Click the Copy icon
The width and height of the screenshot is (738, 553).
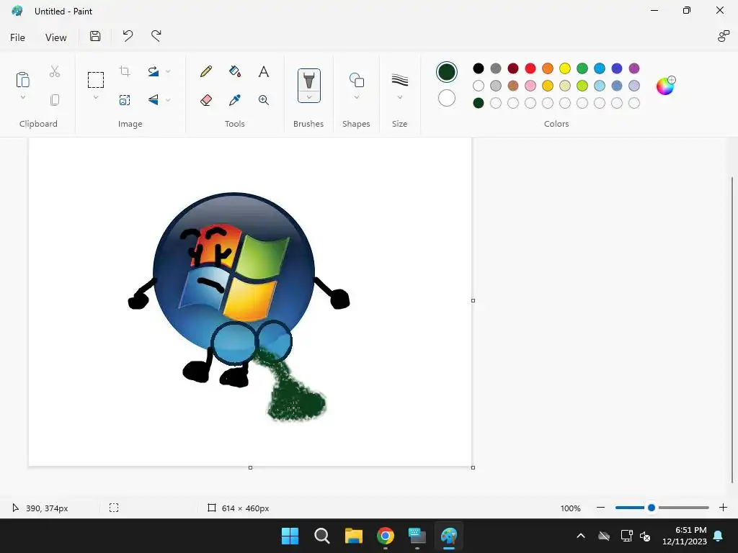pyautogui.click(x=55, y=99)
